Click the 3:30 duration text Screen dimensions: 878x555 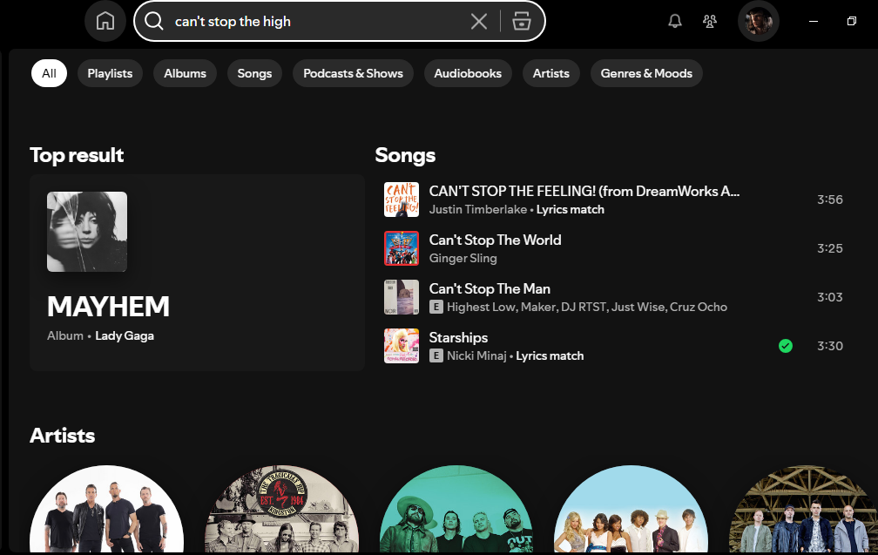click(x=830, y=346)
